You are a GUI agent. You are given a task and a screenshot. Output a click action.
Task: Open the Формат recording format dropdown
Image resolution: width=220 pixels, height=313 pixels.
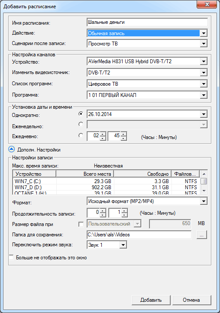point(204,201)
